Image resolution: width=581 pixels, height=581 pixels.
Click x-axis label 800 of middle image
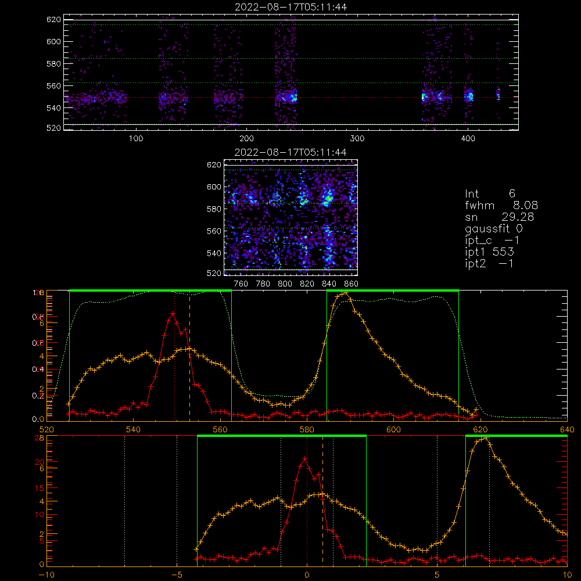tap(285, 284)
